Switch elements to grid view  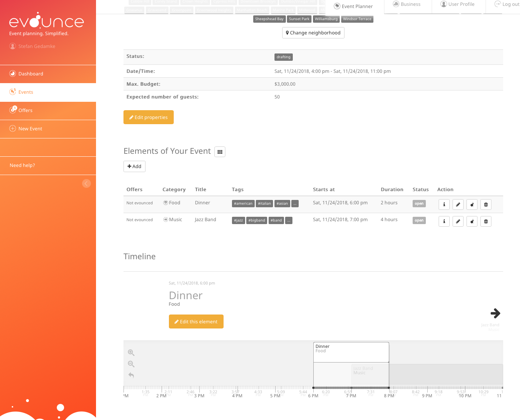[220, 152]
